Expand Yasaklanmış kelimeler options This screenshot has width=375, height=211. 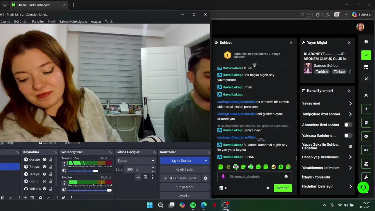(350, 168)
